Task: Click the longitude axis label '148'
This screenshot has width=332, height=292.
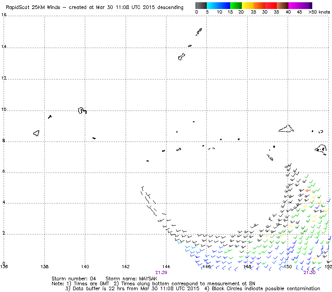Action: pos(247,266)
